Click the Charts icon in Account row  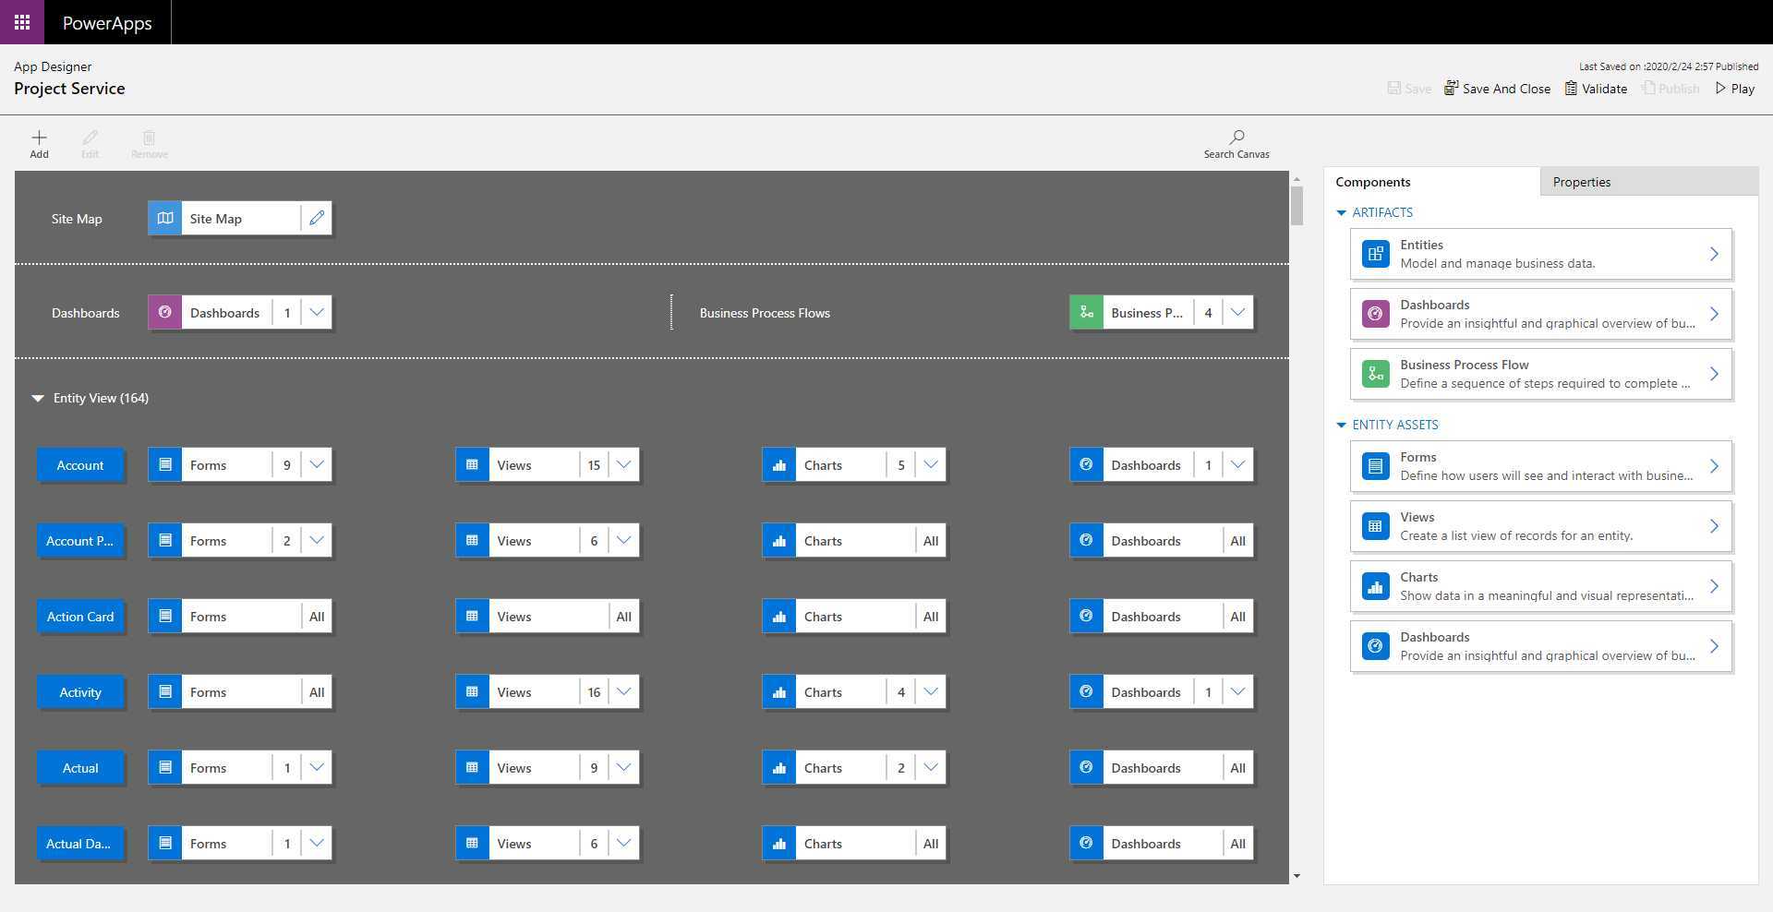779,465
